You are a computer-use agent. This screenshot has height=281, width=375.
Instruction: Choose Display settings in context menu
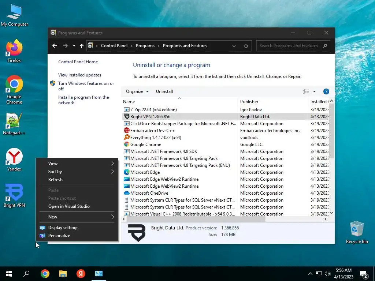coord(77,228)
